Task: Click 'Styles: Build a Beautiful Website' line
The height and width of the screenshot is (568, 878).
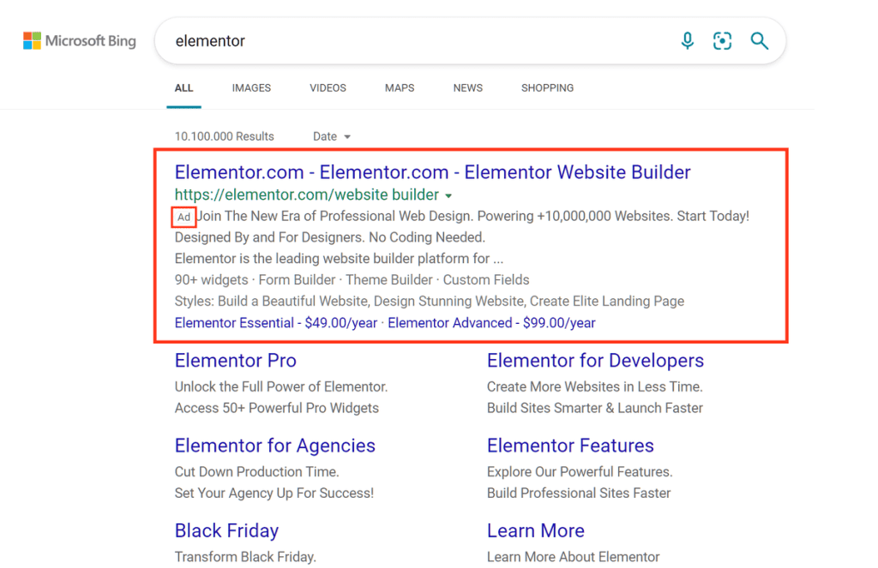Action: [430, 301]
